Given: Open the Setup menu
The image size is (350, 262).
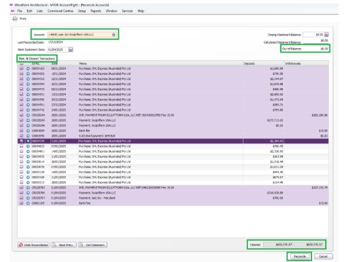Looking at the screenshot, I should 82,11.
